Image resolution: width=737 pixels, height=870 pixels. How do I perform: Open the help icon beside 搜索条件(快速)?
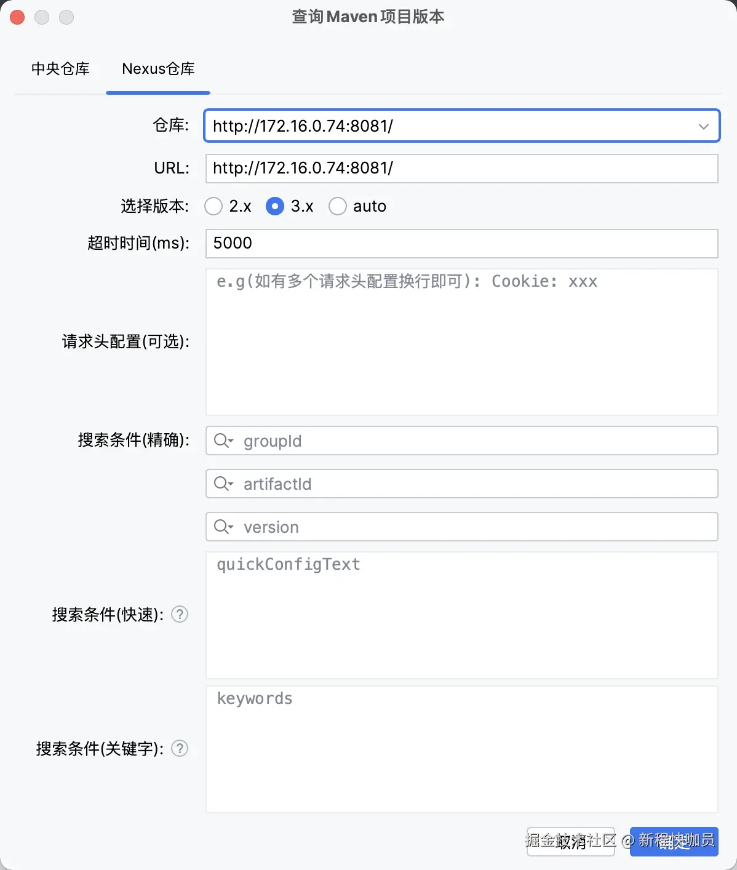pos(179,614)
